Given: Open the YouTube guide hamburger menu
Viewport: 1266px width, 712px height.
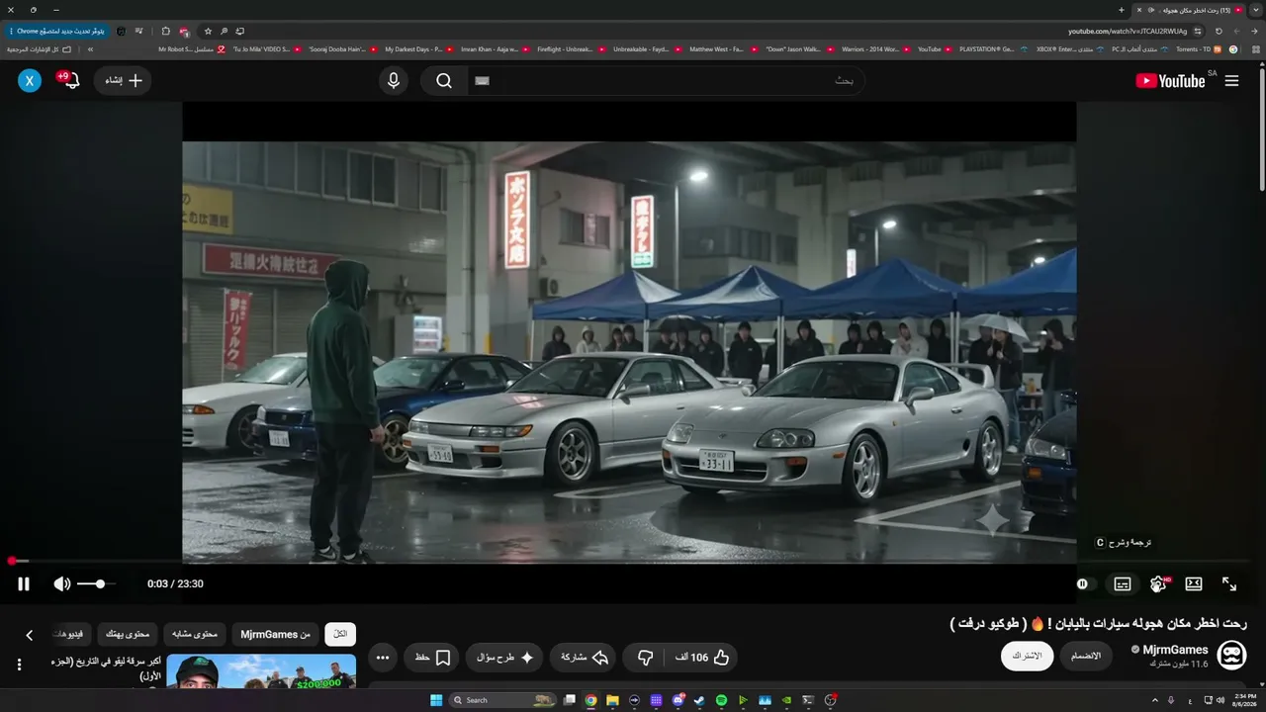Looking at the screenshot, I should (1231, 81).
